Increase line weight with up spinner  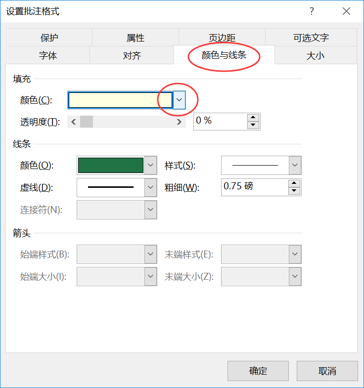pos(294,183)
